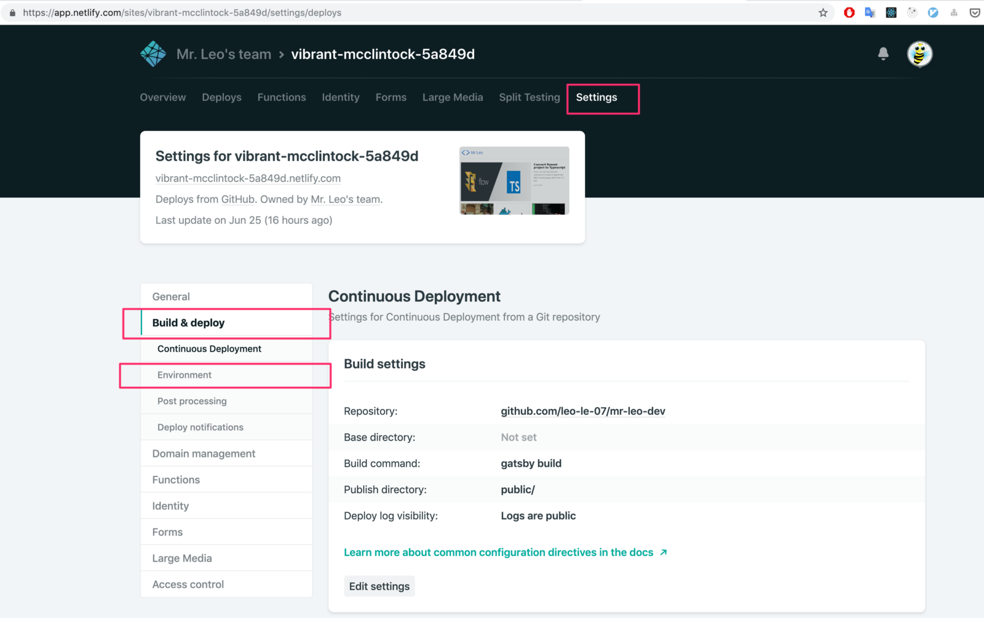984x618 pixels.
Task: Open Post processing sub-item
Action: [x=226, y=401]
